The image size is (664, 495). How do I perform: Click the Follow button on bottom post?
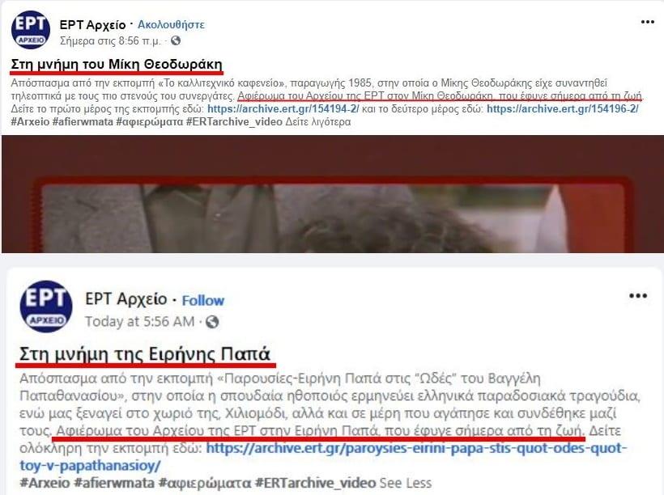coord(202,300)
